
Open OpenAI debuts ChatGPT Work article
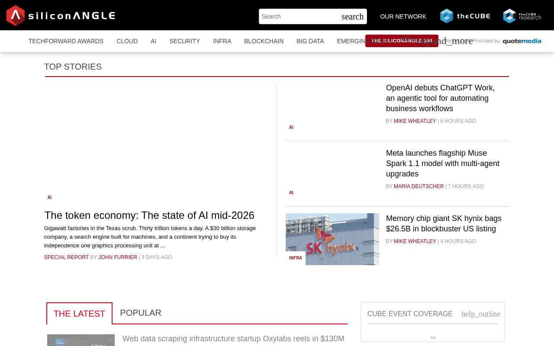click(x=440, y=98)
